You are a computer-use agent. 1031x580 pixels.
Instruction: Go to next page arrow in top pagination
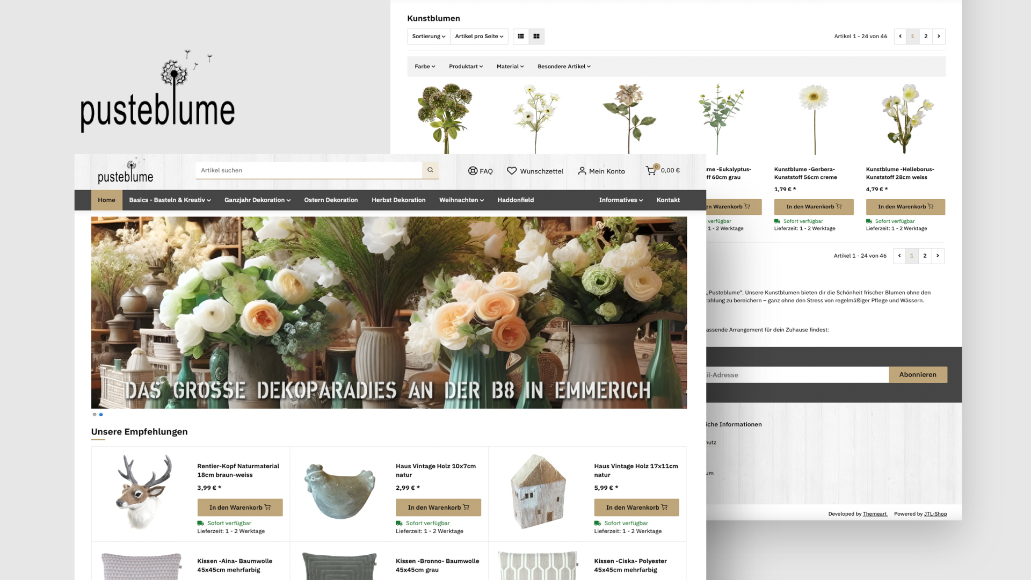click(939, 37)
